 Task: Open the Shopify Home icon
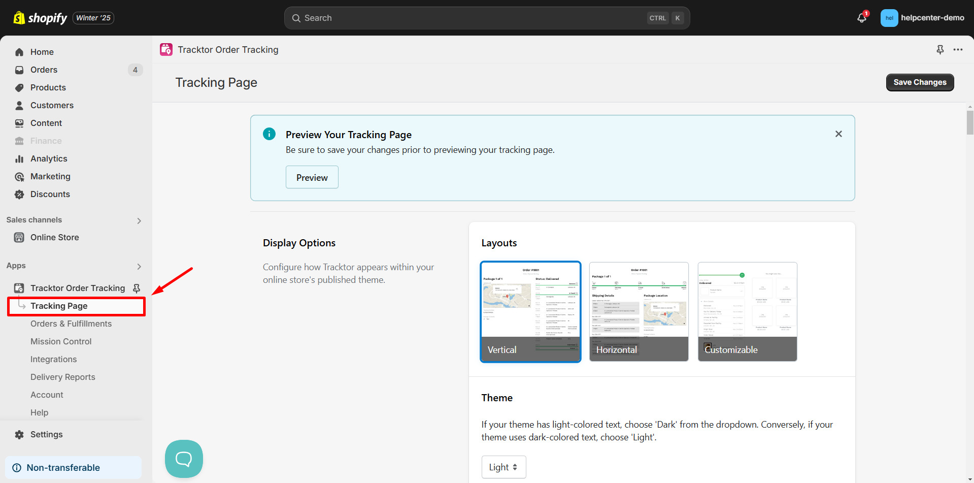pos(19,52)
